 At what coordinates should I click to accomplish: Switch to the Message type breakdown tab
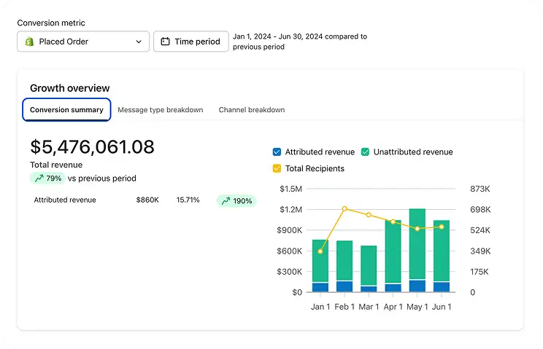[x=161, y=110]
